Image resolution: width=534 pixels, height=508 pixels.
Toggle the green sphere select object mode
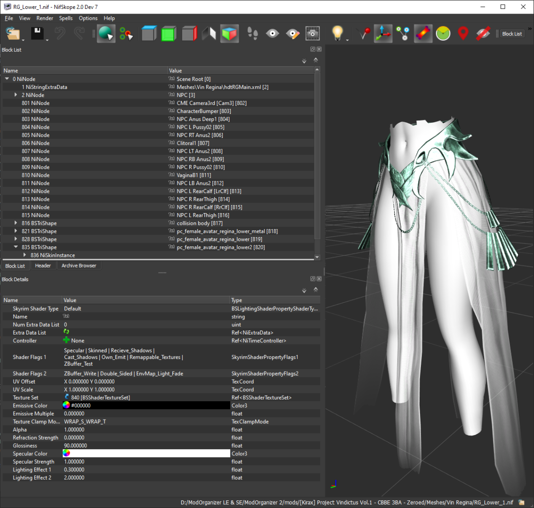coord(106,34)
